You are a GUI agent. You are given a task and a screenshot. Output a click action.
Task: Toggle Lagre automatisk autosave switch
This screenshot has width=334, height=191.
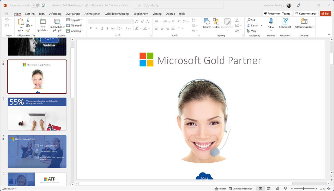pyautogui.click(x=35, y=5)
